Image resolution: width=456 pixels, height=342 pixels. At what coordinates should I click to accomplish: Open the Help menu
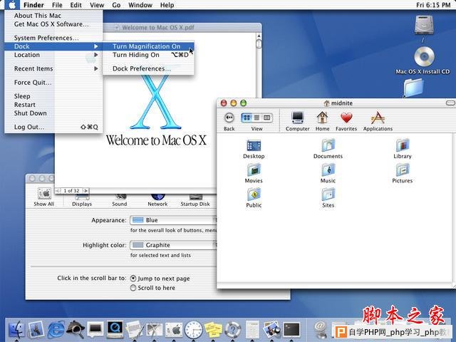[167, 5]
